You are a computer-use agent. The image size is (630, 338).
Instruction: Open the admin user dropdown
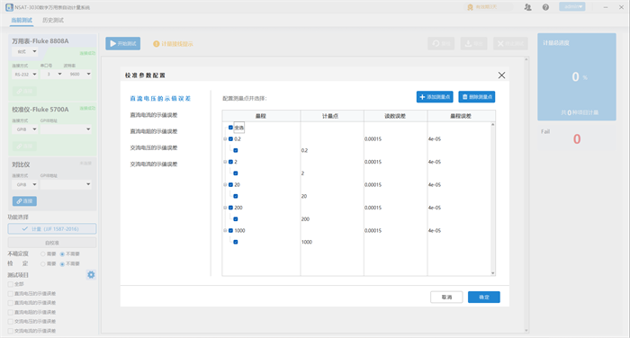point(572,7)
